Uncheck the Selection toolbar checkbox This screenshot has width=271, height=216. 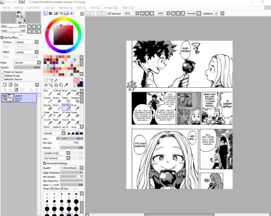(x=109, y=14)
